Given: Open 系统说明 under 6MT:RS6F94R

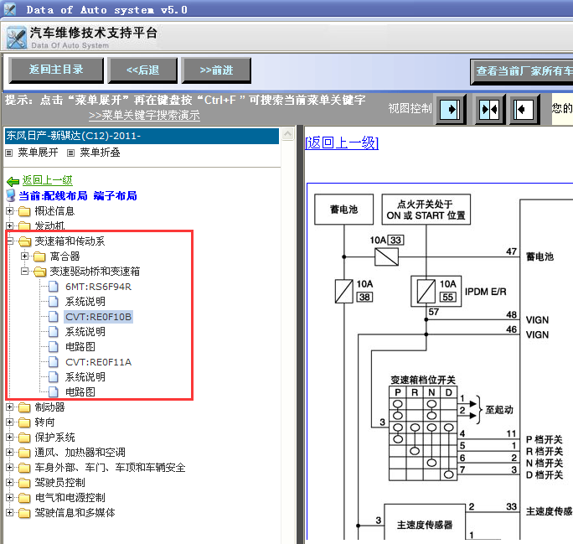Looking at the screenshot, I should [x=85, y=302].
